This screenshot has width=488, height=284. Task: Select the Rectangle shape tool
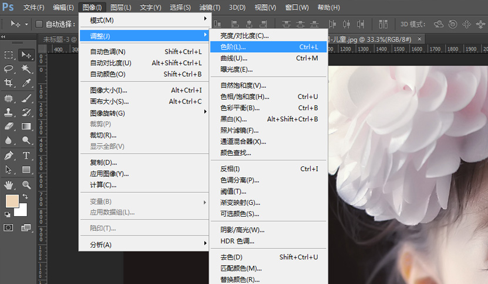[26, 169]
